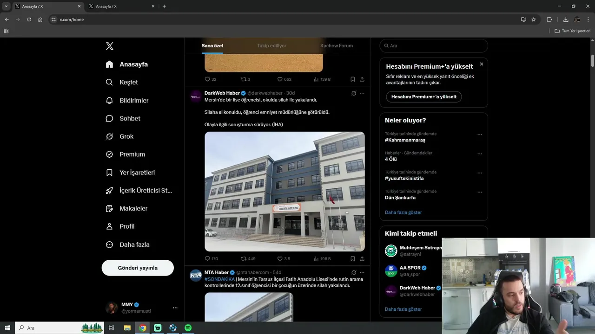Screen dimensions: 595x334
Task: Open MMY account options menu
Action: coord(175,308)
